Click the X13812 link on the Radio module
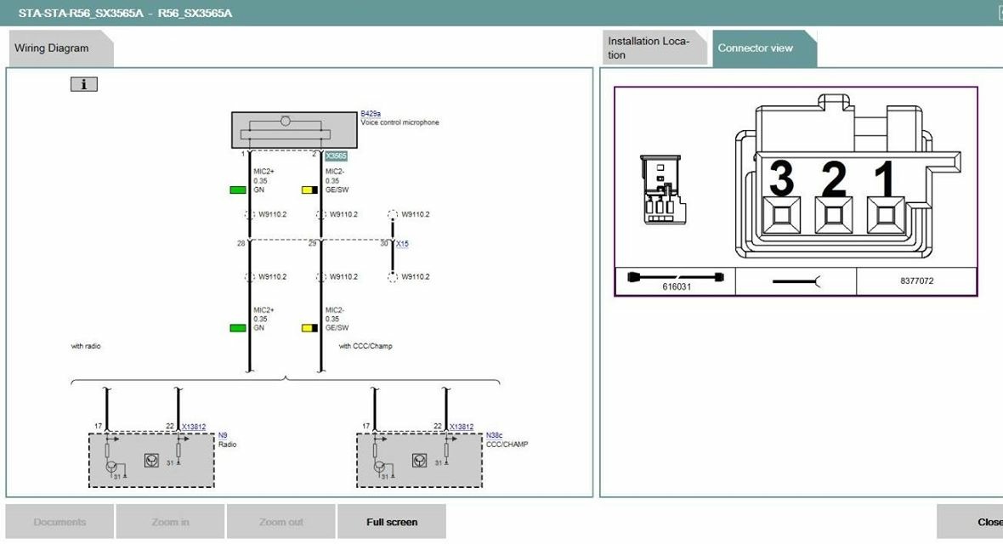 click(x=194, y=428)
